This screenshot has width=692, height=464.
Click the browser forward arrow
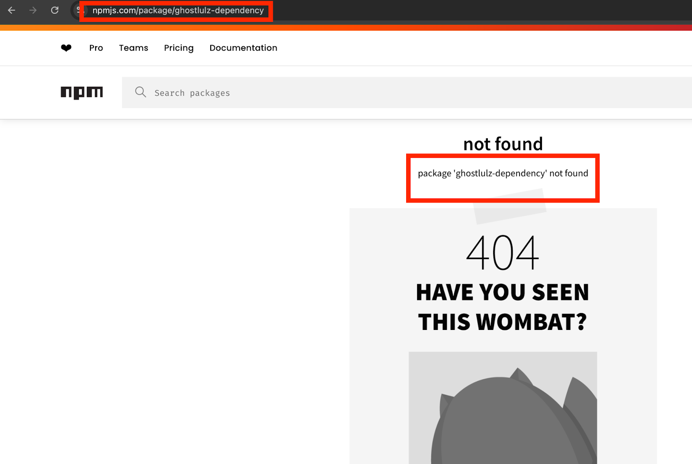[33, 10]
